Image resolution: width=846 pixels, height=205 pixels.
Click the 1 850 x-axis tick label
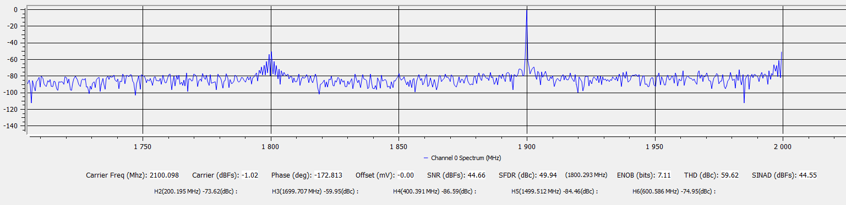pos(398,146)
